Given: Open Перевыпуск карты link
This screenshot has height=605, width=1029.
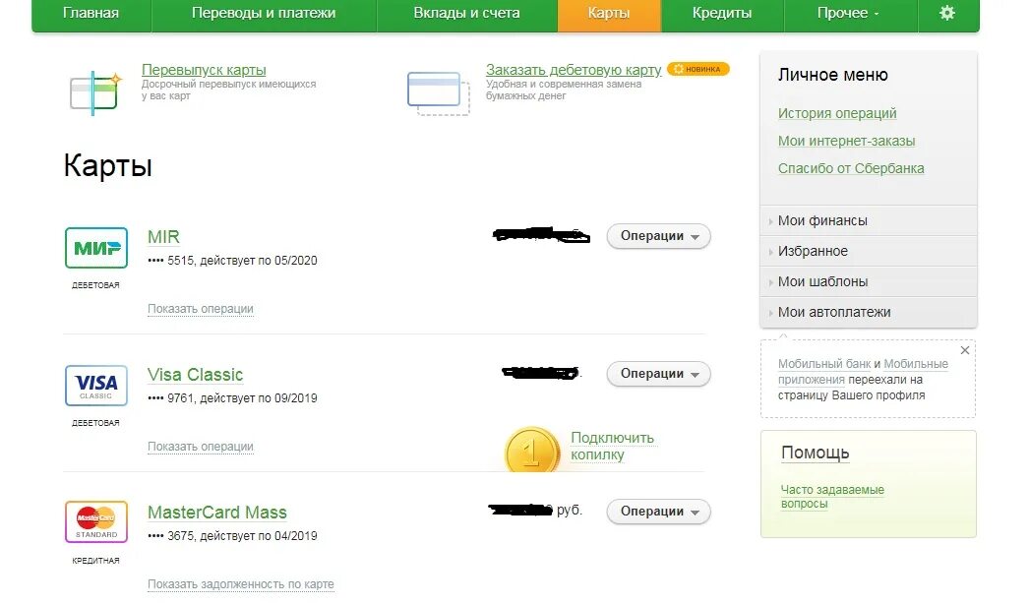Looking at the screenshot, I should [x=204, y=70].
